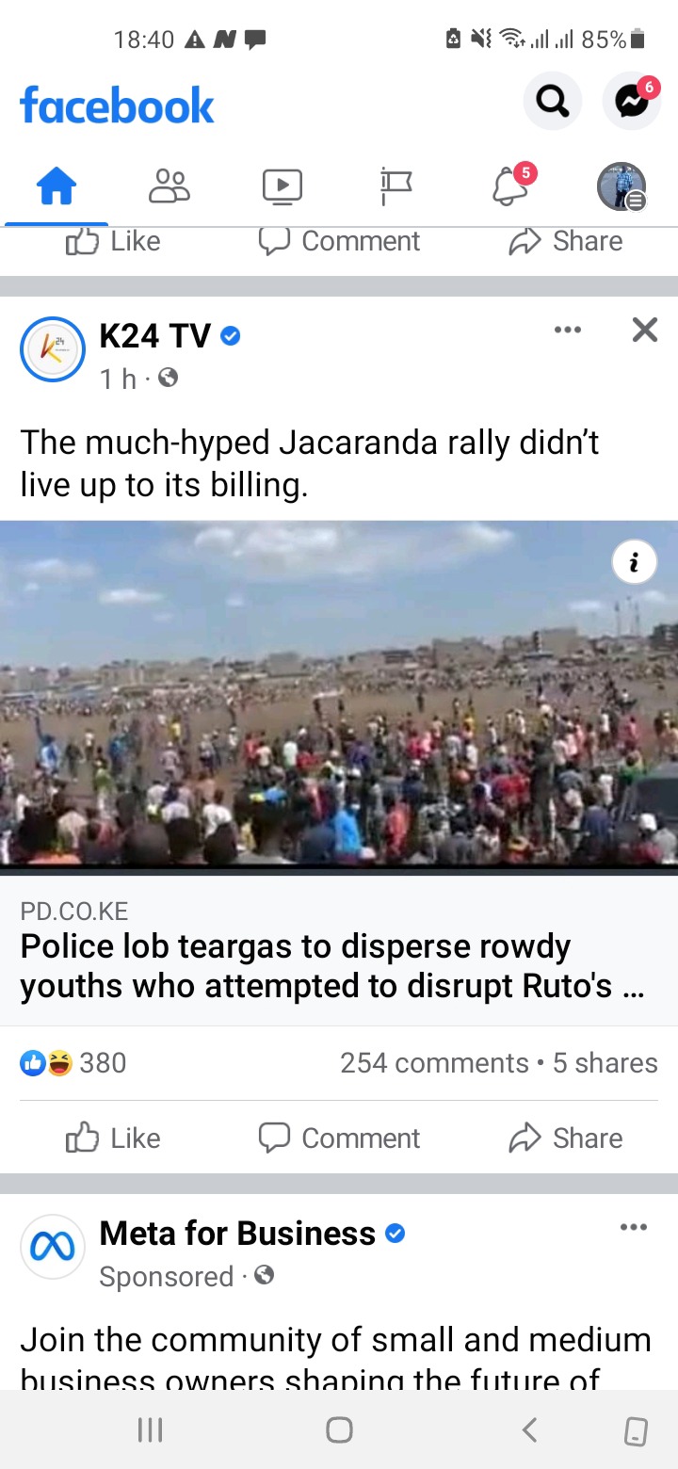Go to Home feed tab
678x1469 pixels.
(x=56, y=186)
